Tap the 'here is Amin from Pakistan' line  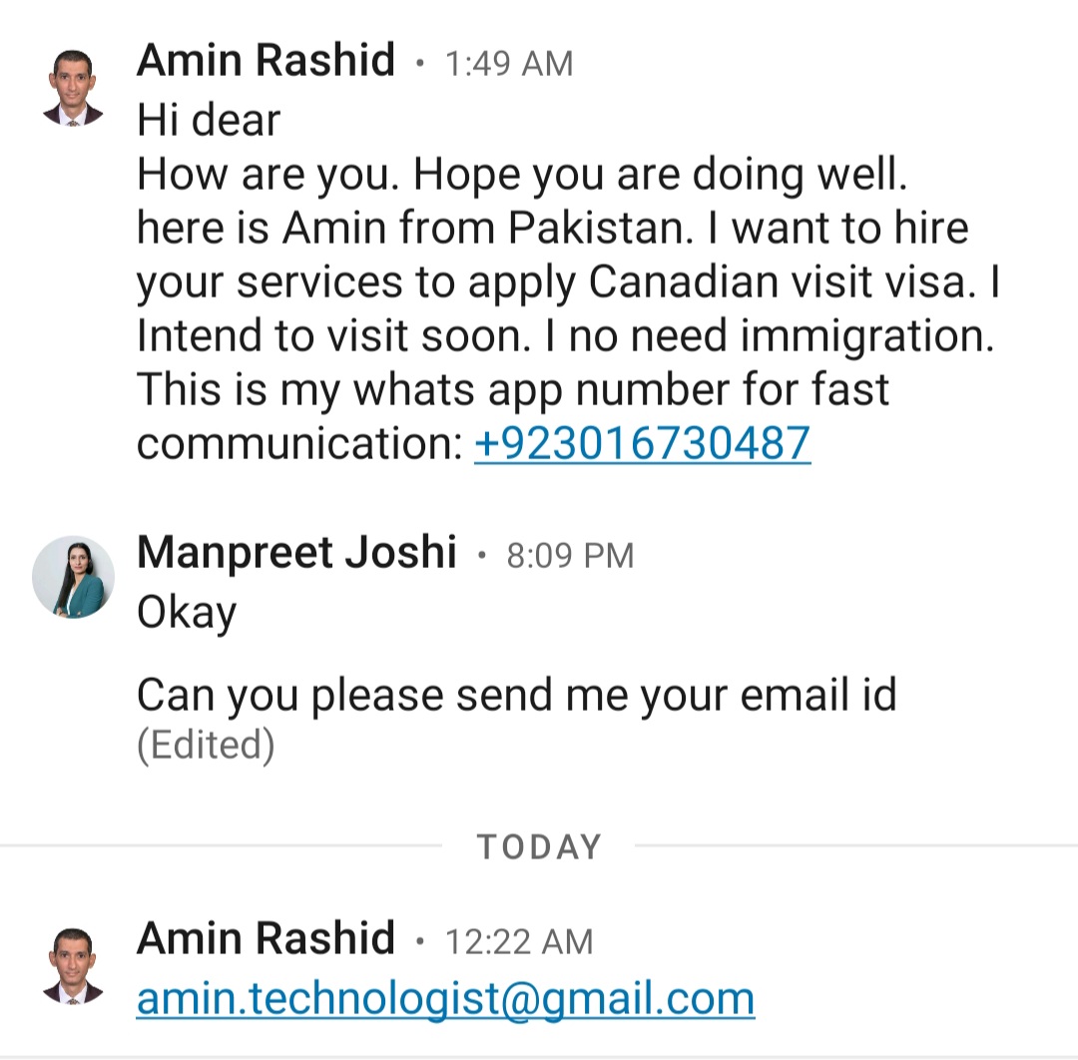(553, 228)
